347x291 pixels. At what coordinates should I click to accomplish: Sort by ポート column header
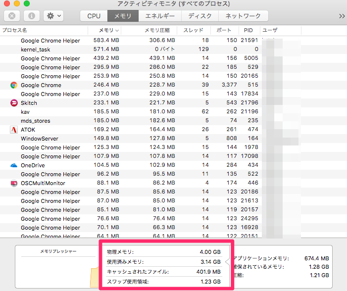[x=225, y=30]
